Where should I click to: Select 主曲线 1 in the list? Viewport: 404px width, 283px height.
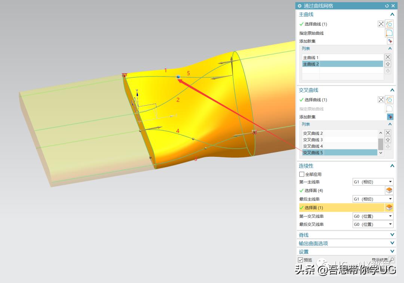311,57
